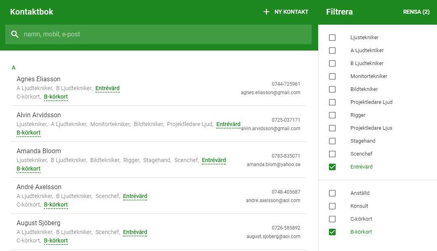Select the Rigger filter checkbox
The image size is (437, 251).
(x=332, y=115)
